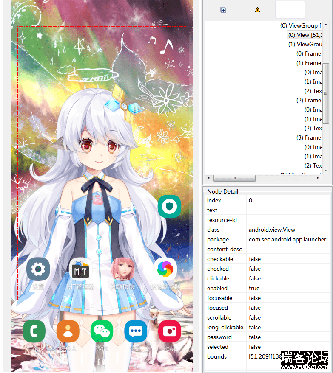Screen dimensions: 333x373
Task: Select the (3) Framel tree node
Action: [x=309, y=138]
